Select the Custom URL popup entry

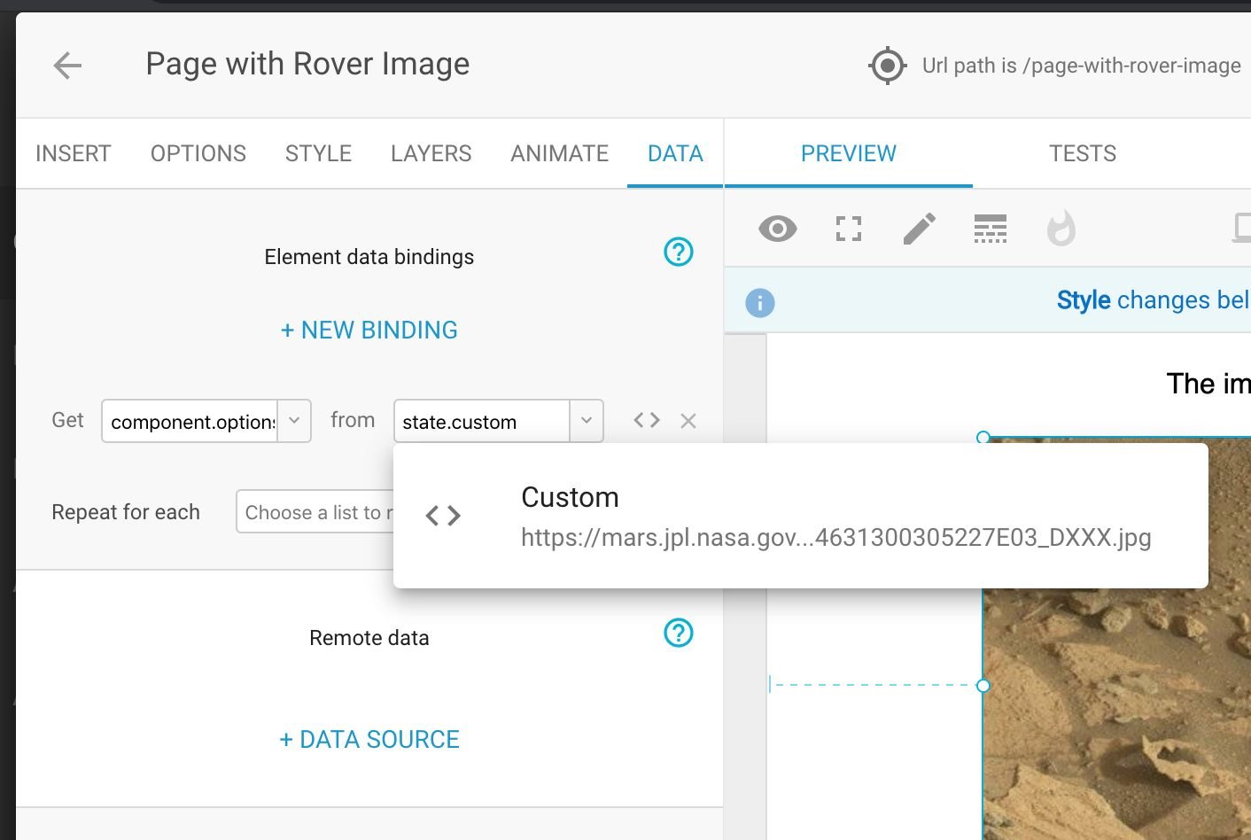coord(800,516)
